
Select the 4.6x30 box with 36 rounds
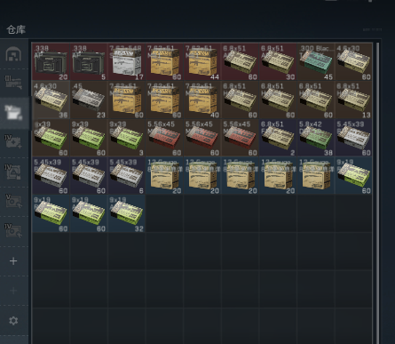tap(51, 100)
